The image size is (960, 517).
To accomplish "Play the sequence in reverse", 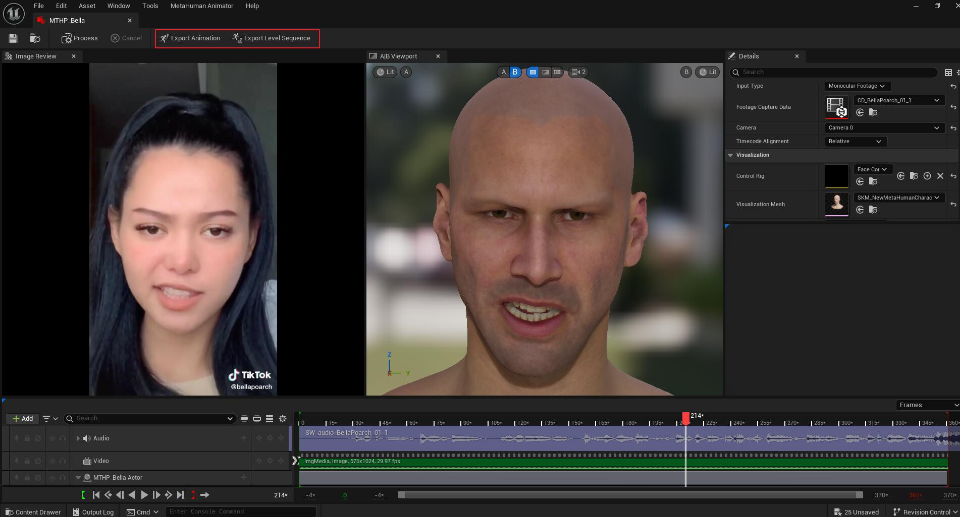I will [132, 495].
